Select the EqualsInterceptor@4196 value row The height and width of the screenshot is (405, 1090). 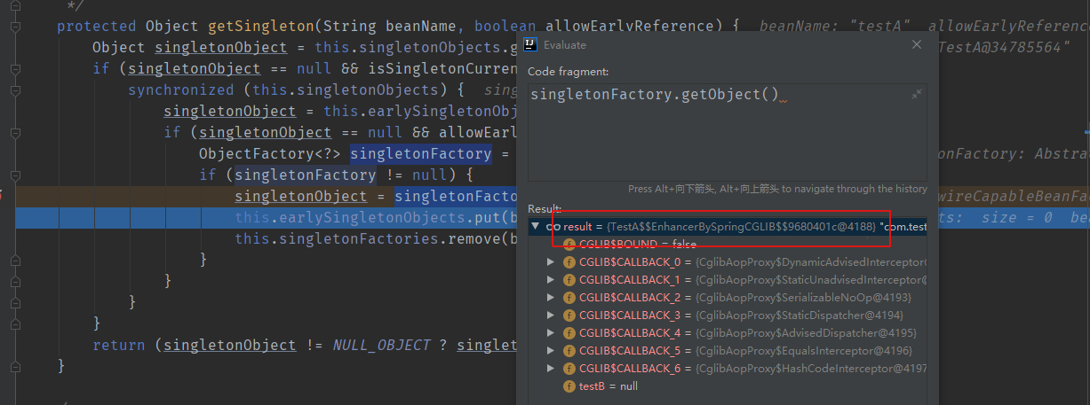coord(727,351)
